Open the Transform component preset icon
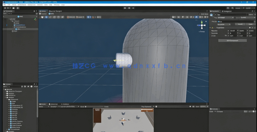The image size is (257, 132). point(252,28)
